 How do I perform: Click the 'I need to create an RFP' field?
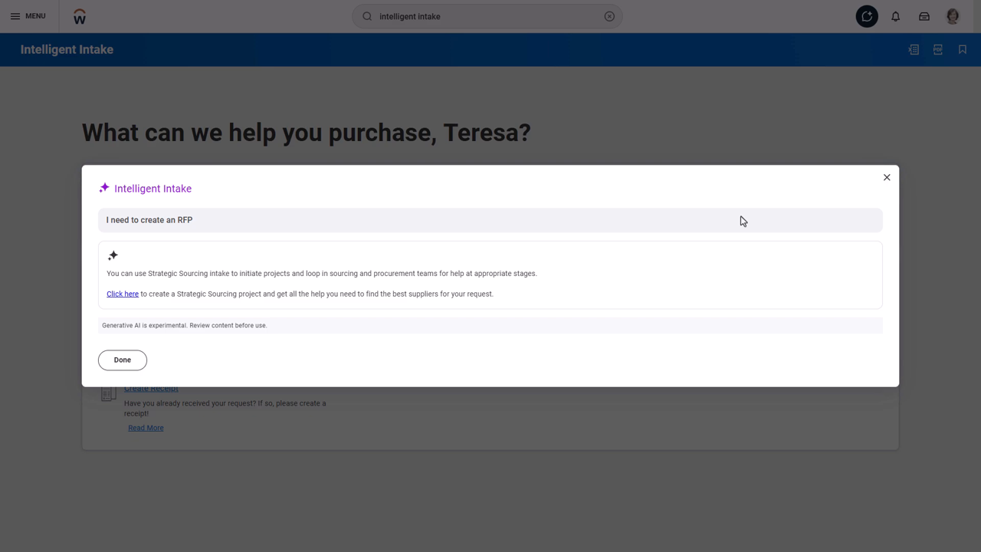click(x=490, y=220)
